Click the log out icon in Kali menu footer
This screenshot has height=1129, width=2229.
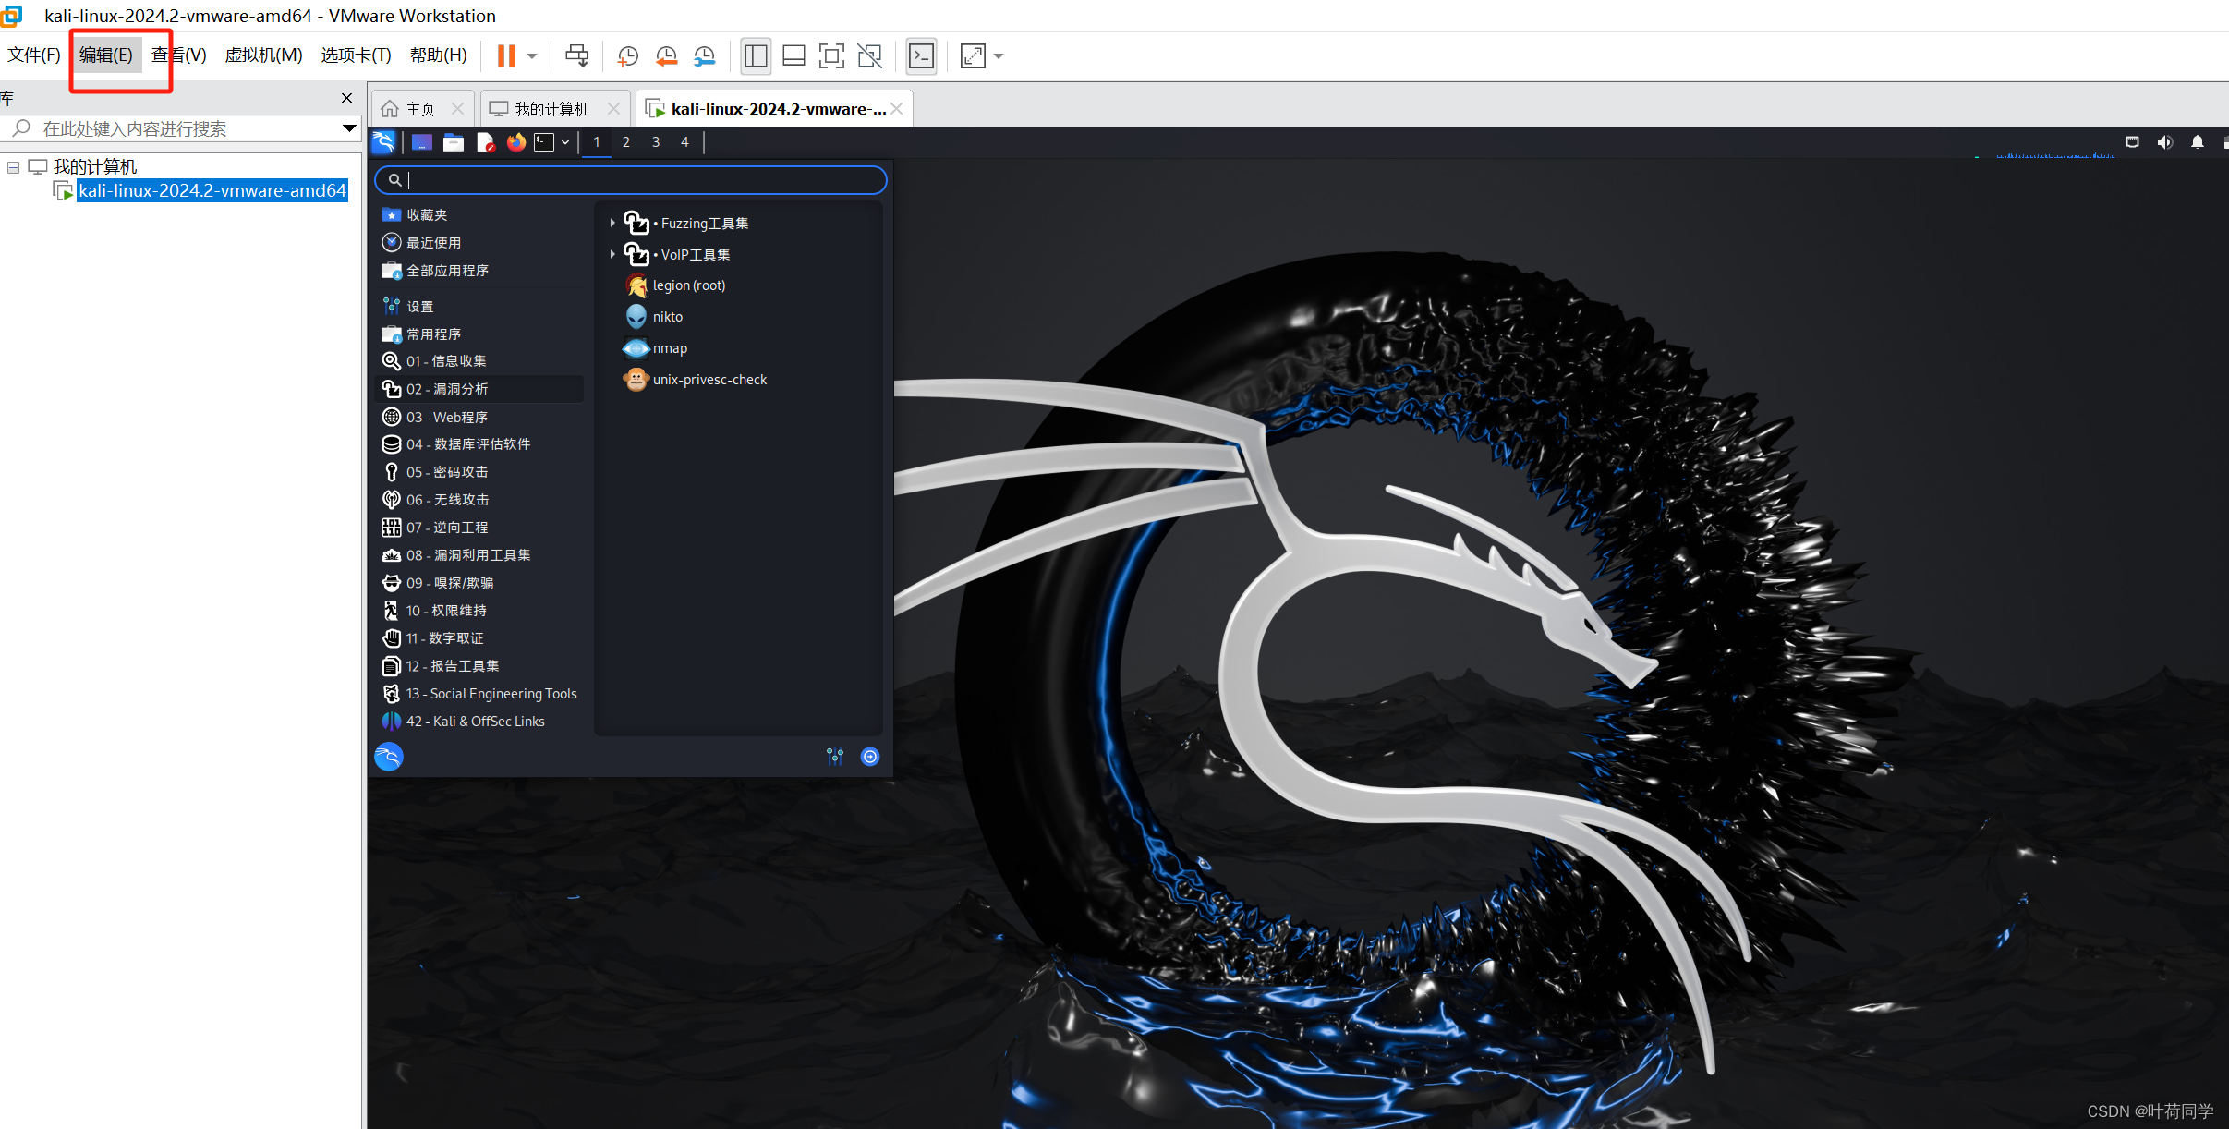[x=870, y=757]
